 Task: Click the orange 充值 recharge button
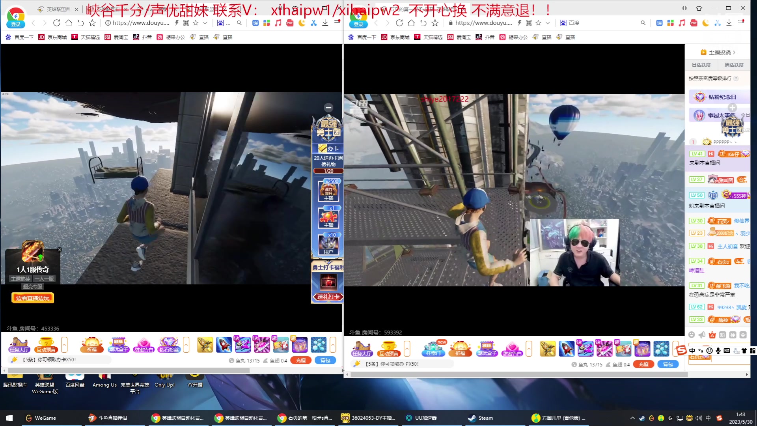(300, 360)
